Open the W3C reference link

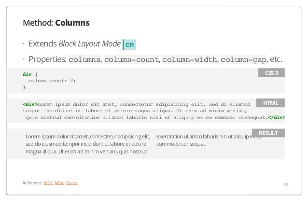coord(48,183)
